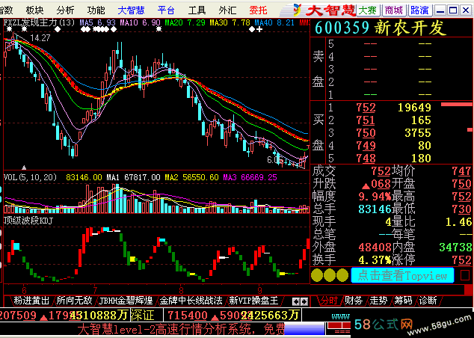Select the 分时 tab
Screen dimensions: 474x338
(329, 301)
